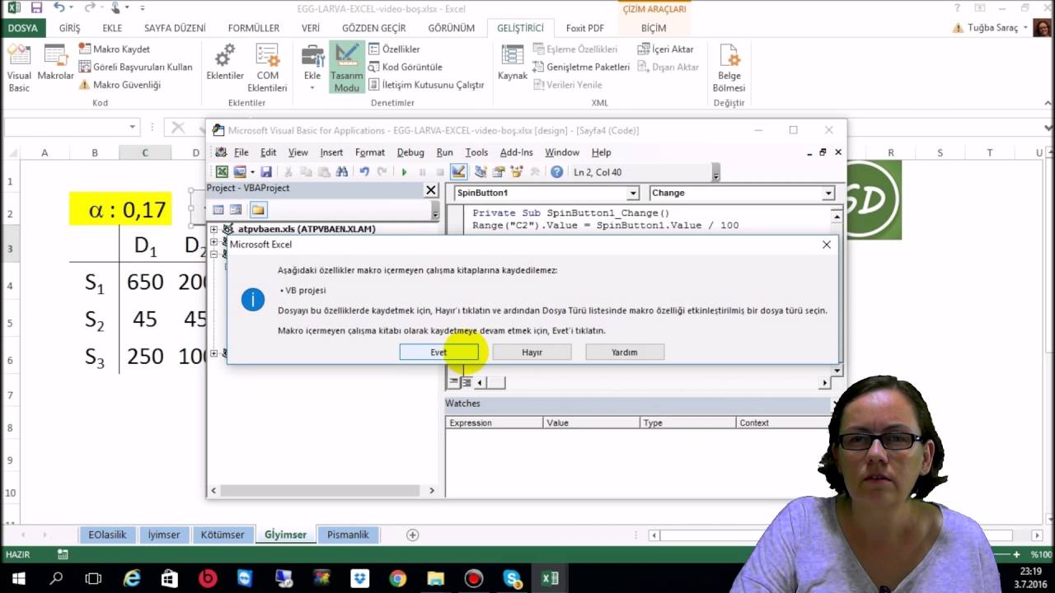Open the Makrolar macro list

pyautogui.click(x=56, y=64)
